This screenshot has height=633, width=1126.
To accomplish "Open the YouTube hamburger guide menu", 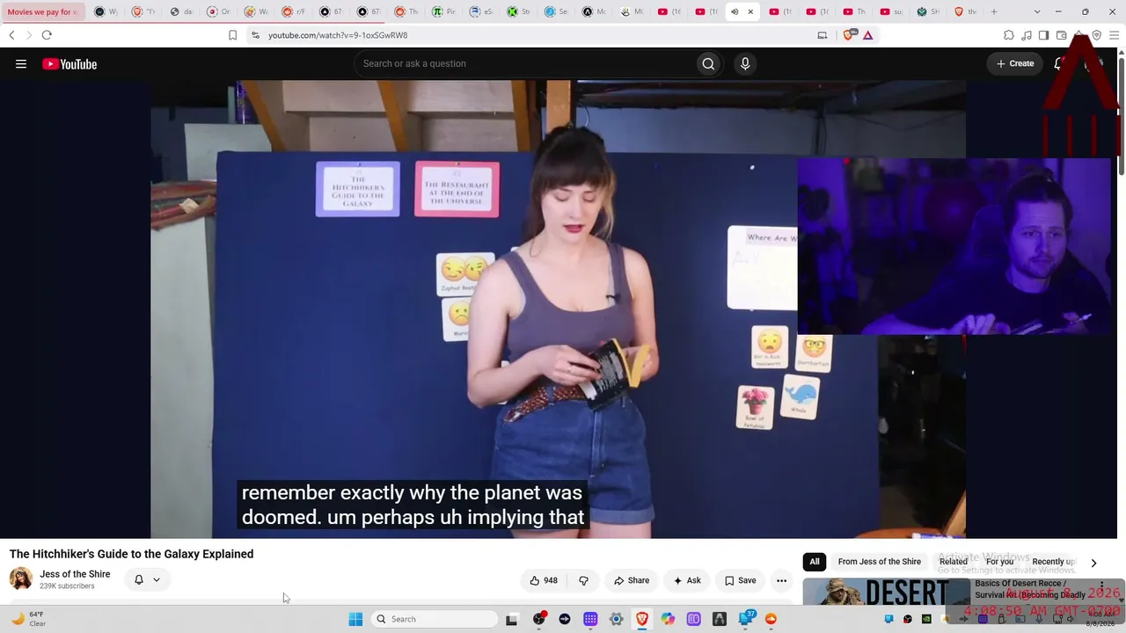I will tap(21, 63).
